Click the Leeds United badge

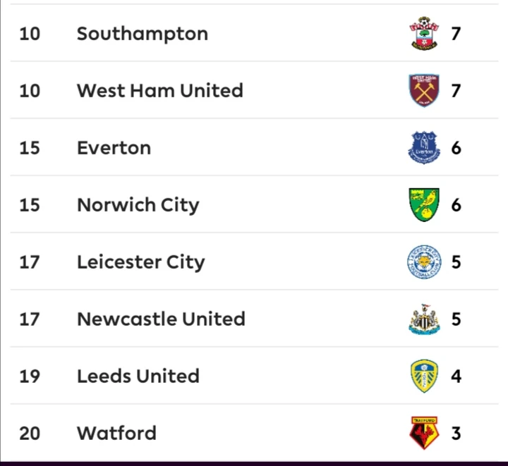click(x=424, y=376)
